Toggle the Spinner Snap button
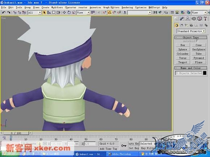 pyautogui.click(x=119, y=12)
